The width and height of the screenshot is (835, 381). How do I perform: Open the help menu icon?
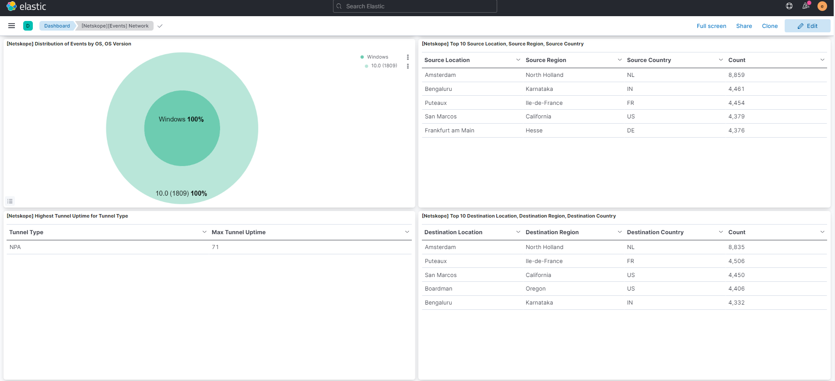(789, 6)
